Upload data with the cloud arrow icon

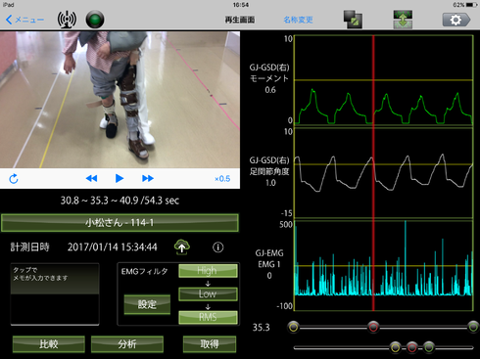182,247
